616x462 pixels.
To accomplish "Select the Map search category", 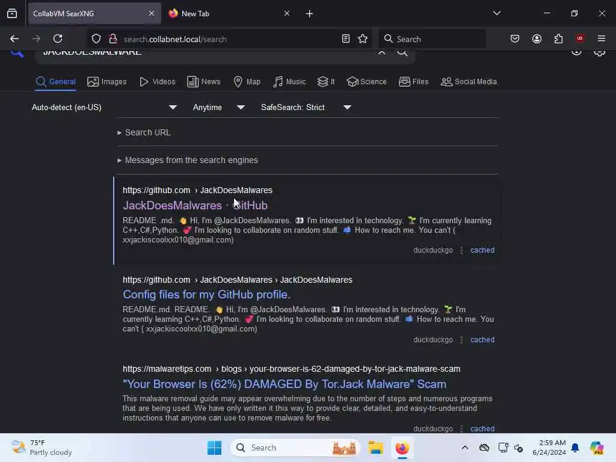I will pos(247,82).
